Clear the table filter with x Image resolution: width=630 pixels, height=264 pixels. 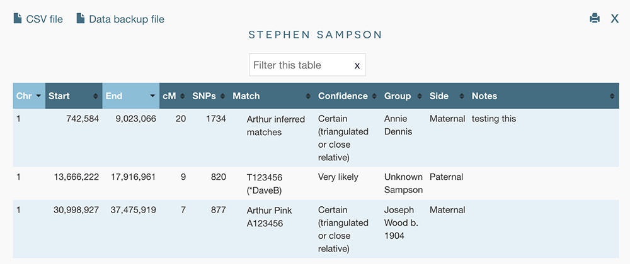(357, 65)
